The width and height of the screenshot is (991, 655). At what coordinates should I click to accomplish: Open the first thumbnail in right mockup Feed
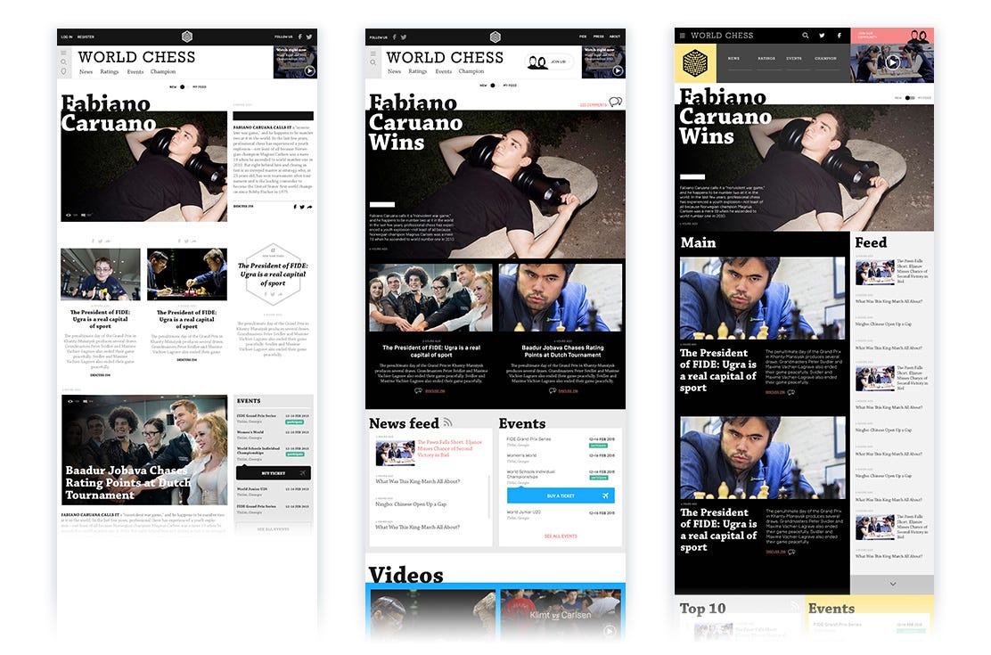[875, 273]
